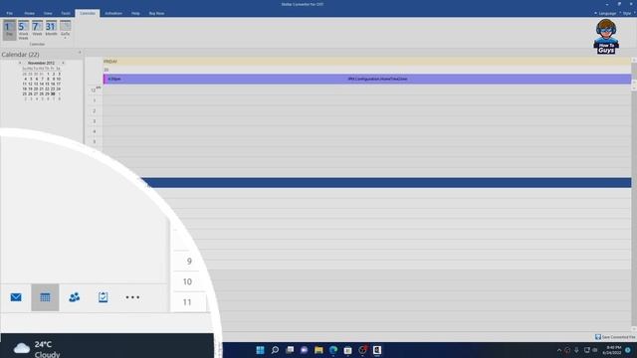
Task: Collapse the Calendar (22) pane
Action: pos(80,53)
